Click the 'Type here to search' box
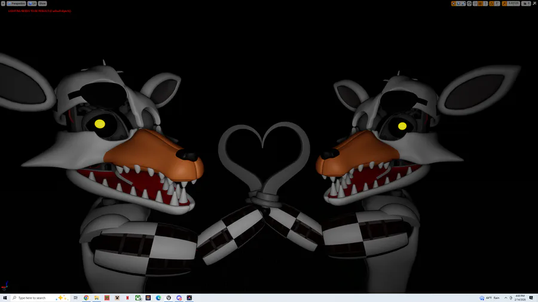Image resolution: width=538 pixels, height=302 pixels. click(x=40, y=298)
